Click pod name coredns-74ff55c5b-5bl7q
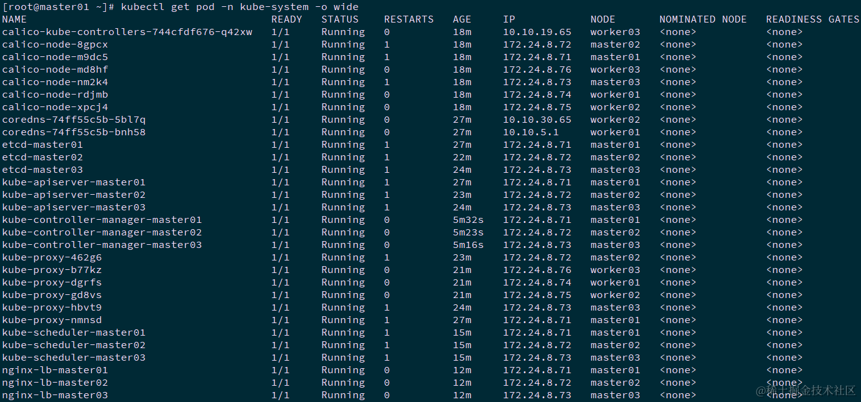 (x=74, y=120)
